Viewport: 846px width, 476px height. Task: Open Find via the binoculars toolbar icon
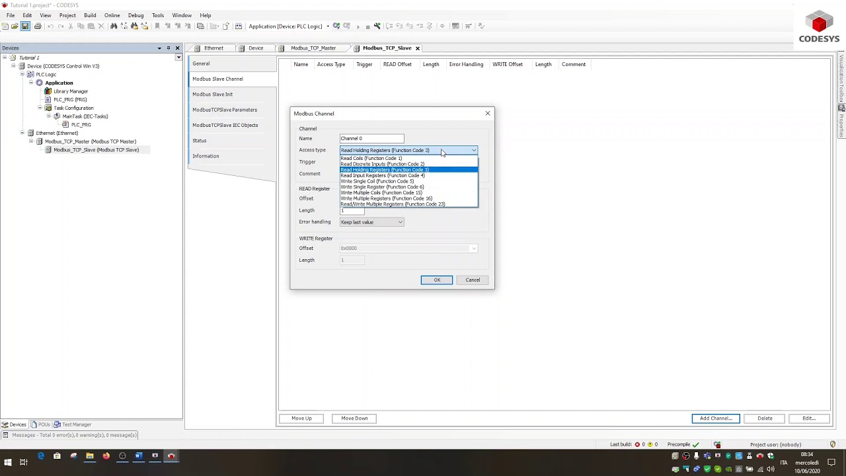114,26
